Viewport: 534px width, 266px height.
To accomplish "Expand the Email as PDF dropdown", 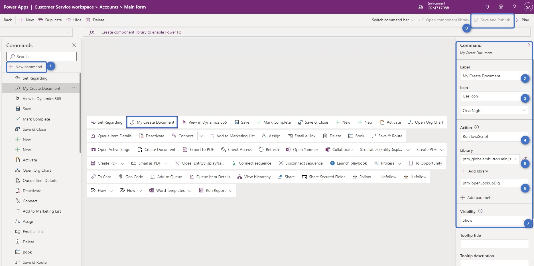I will coord(166,163).
